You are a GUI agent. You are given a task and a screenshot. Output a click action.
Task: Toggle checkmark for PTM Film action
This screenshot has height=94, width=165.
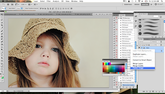pos(114,48)
